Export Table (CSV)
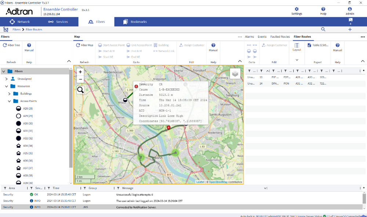 tap(318, 45)
